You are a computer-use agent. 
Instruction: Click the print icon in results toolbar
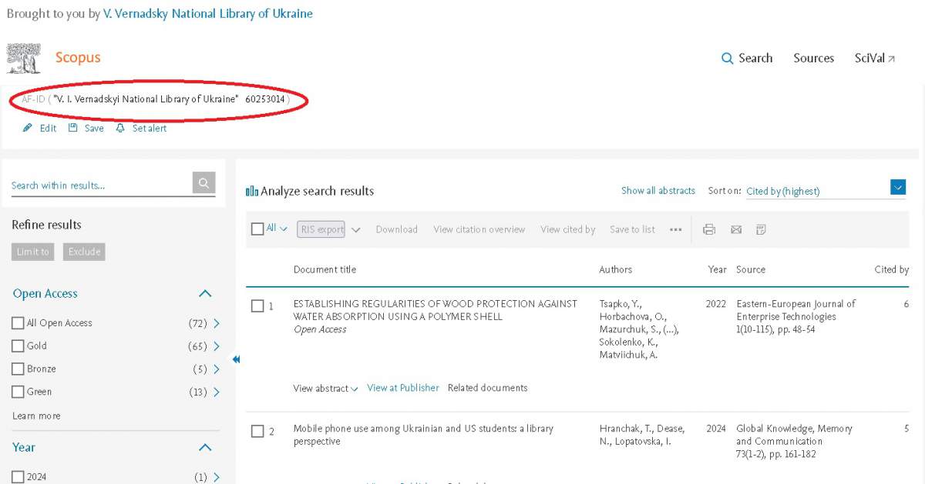click(709, 229)
